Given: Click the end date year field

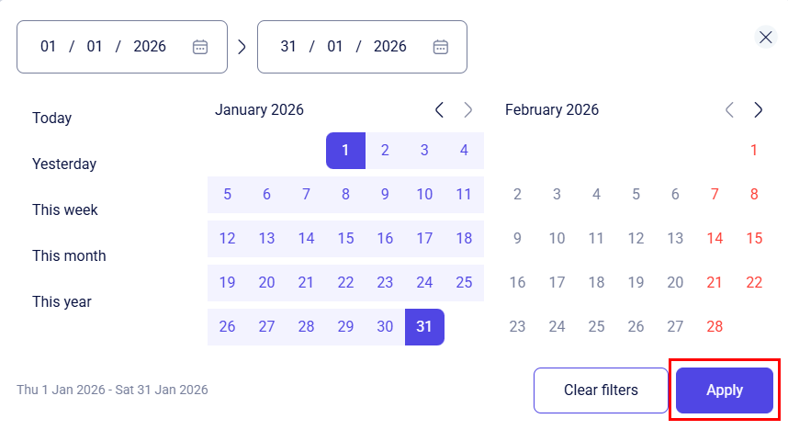Looking at the screenshot, I should click(x=389, y=47).
